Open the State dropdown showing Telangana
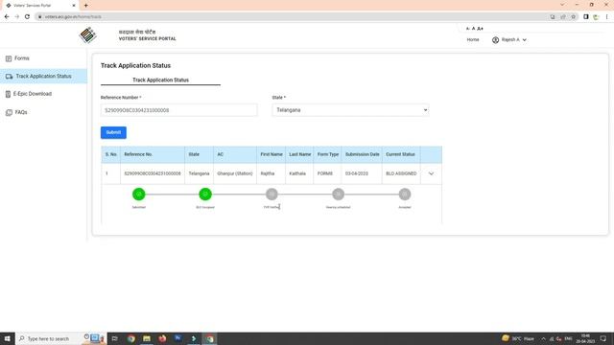The height and width of the screenshot is (345, 614). (350, 110)
